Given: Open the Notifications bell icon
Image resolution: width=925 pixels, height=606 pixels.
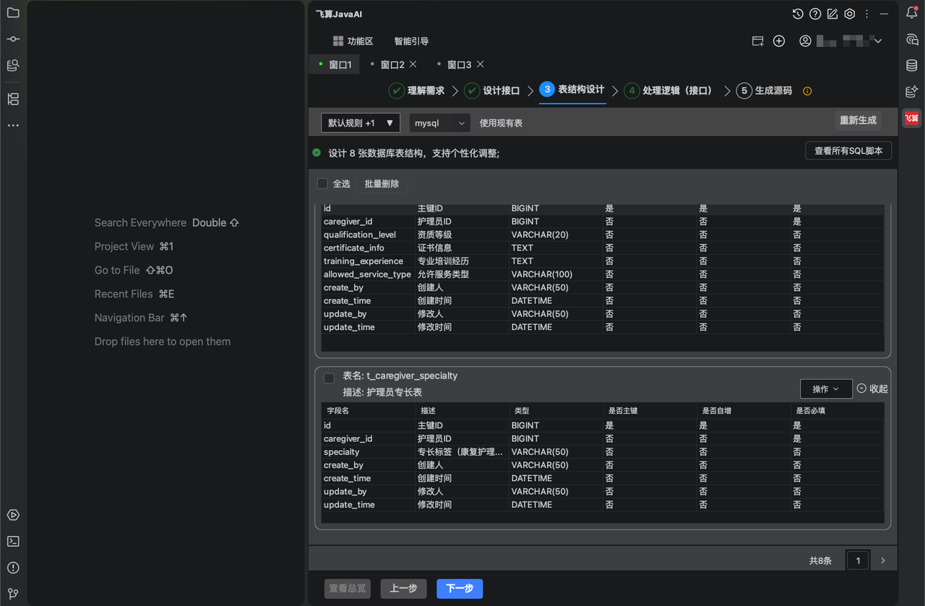Looking at the screenshot, I should [912, 13].
